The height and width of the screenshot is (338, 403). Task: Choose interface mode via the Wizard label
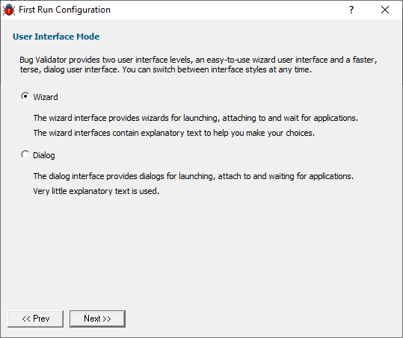click(x=46, y=97)
